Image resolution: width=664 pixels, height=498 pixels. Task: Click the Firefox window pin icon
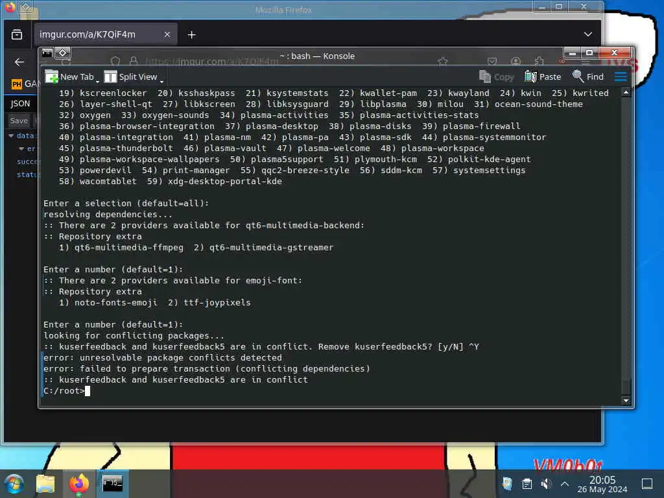tap(25, 6)
